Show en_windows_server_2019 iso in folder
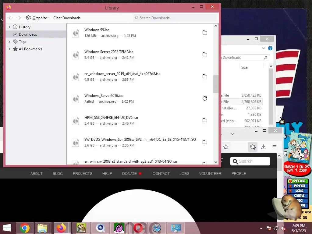Image resolution: width=312 pixels, height=234 pixels. click(205, 76)
